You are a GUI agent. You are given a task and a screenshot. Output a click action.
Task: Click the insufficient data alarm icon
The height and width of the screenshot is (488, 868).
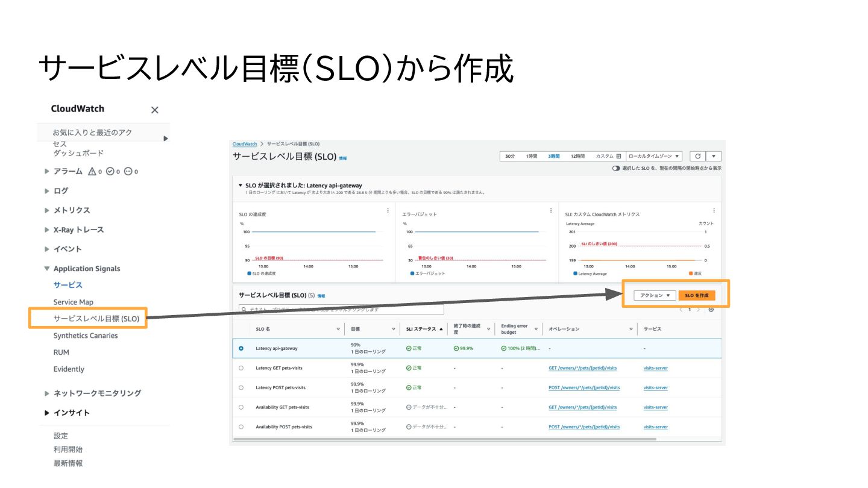coord(128,172)
